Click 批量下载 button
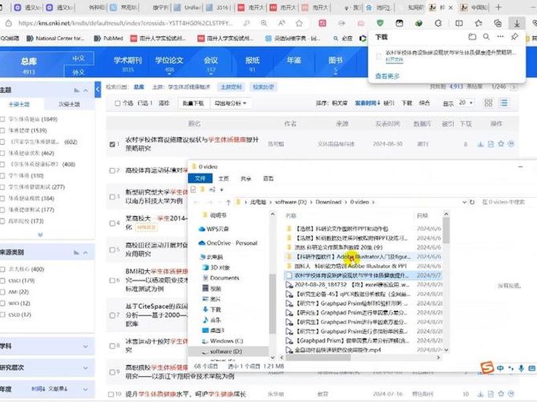This screenshot has width=537, height=402. pyautogui.click(x=193, y=103)
